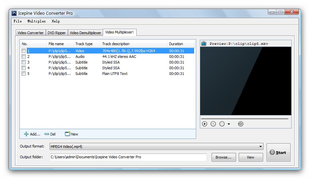Sort by the Track type column header
This screenshot has width=310, height=179.
point(87,44)
